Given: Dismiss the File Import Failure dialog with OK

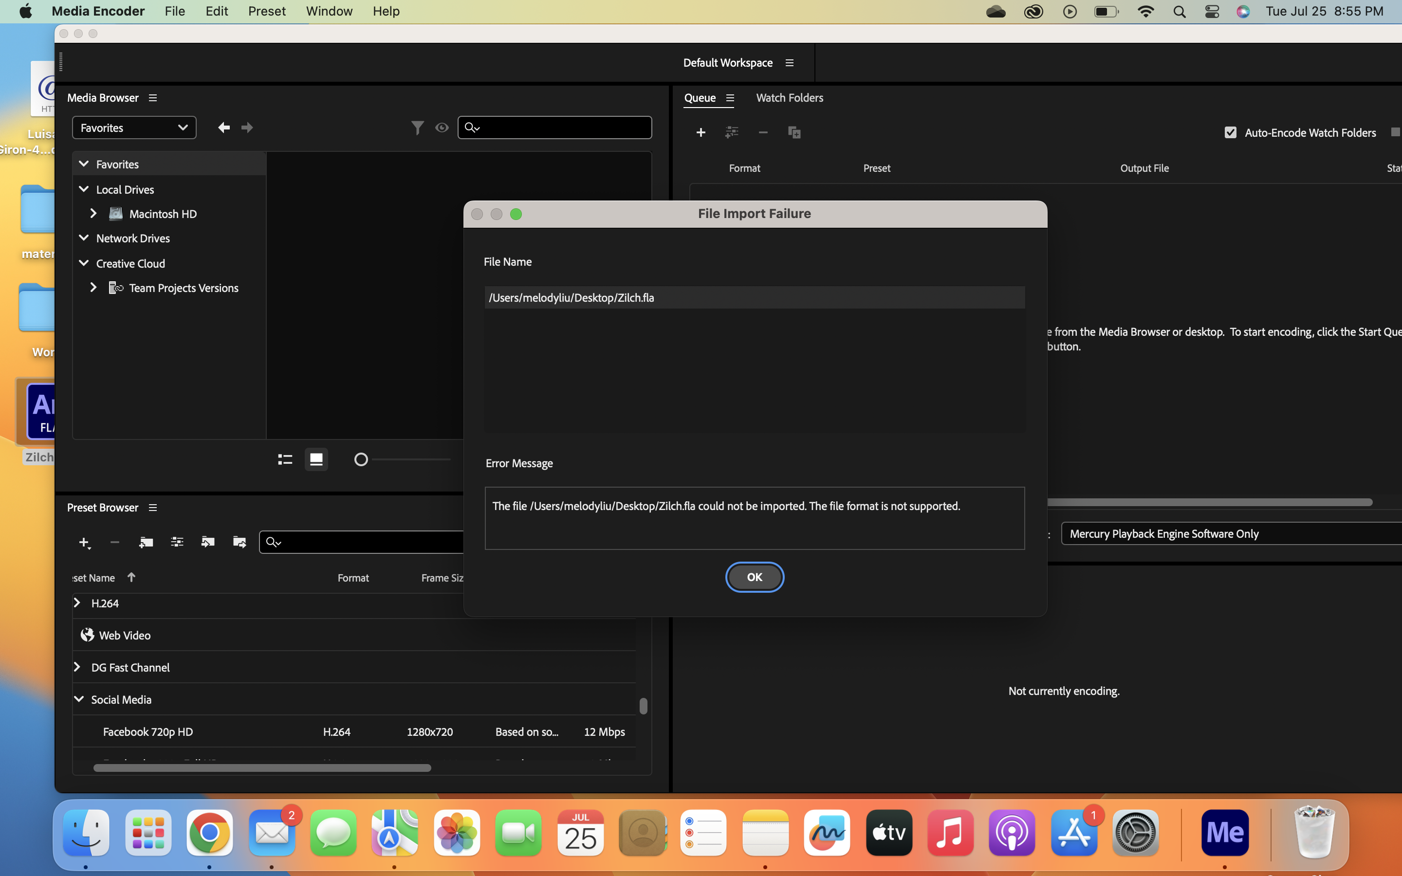Looking at the screenshot, I should (x=754, y=577).
